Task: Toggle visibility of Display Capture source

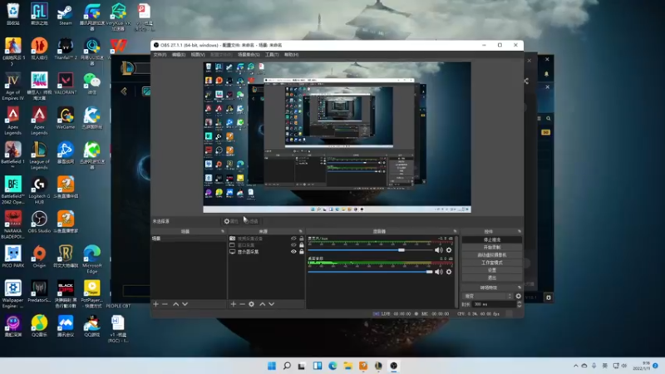Action: pos(293,252)
